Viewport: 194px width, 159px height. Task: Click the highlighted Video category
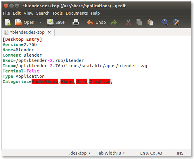67,81
